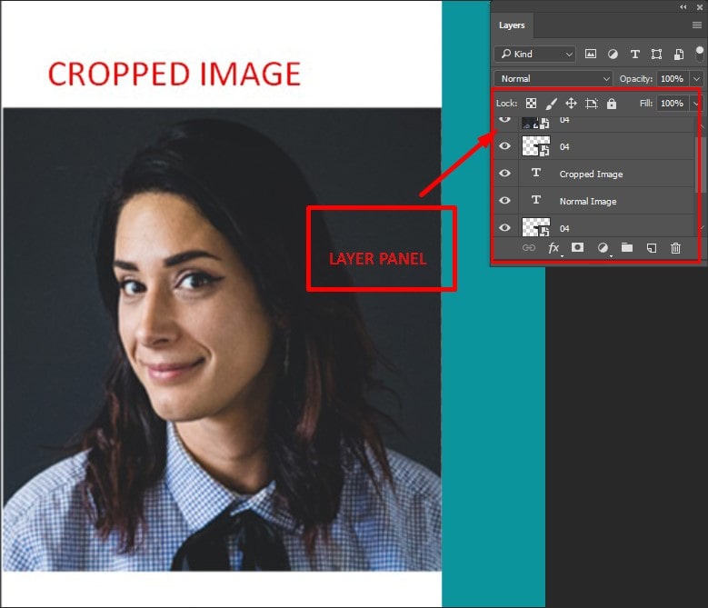
Task: Toggle visibility of bottom 04 layer
Action: coord(504,227)
